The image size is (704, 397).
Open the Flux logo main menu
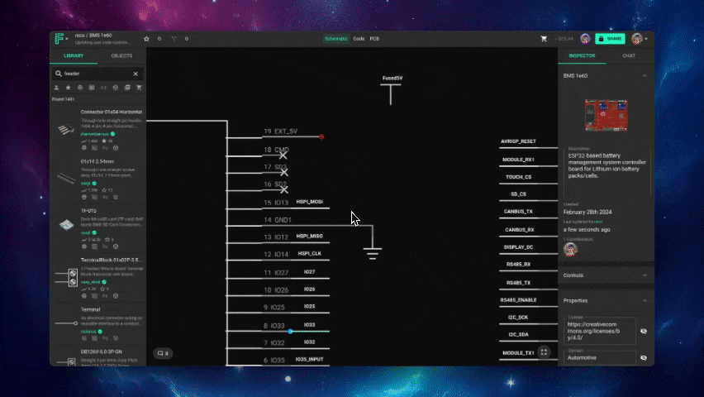tap(59, 39)
